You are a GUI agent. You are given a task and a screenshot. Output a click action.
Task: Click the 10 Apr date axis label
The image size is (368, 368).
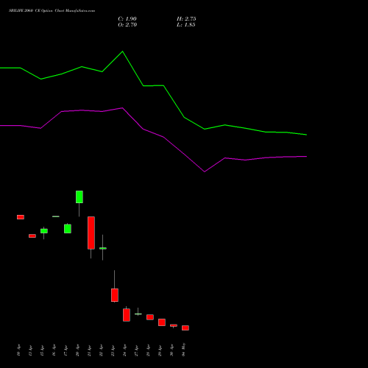18,350
